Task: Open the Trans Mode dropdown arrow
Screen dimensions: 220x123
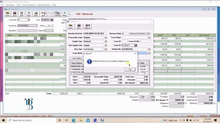Action: coord(149,53)
